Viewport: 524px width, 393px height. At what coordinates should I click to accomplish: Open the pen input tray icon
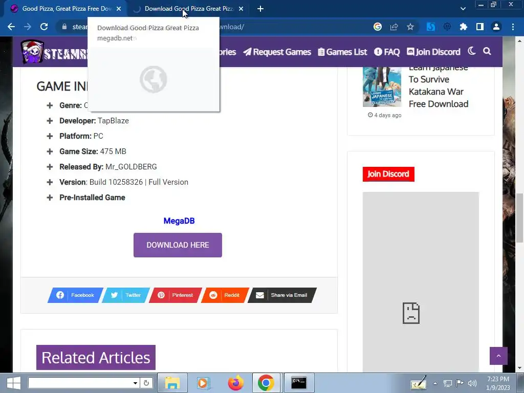419,383
